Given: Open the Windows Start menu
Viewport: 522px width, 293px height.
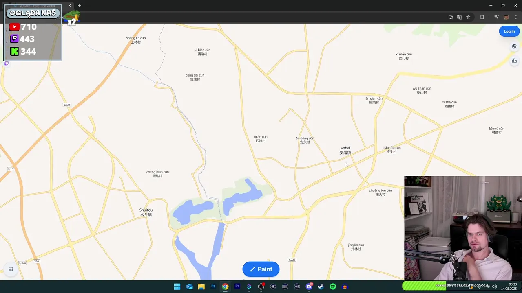Looking at the screenshot, I should (177, 286).
